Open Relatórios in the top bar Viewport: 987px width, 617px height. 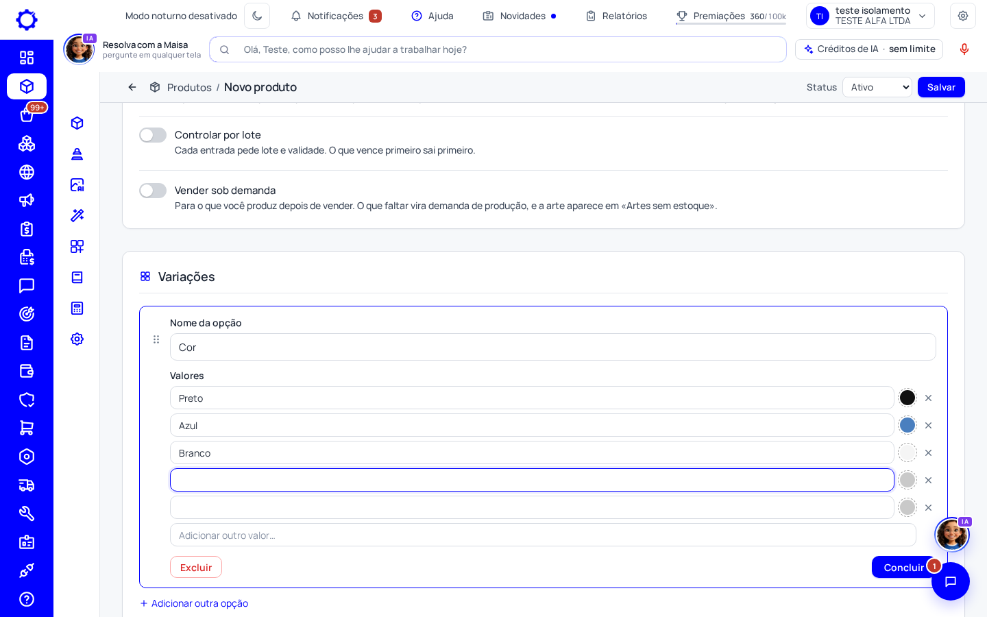click(x=616, y=16)
